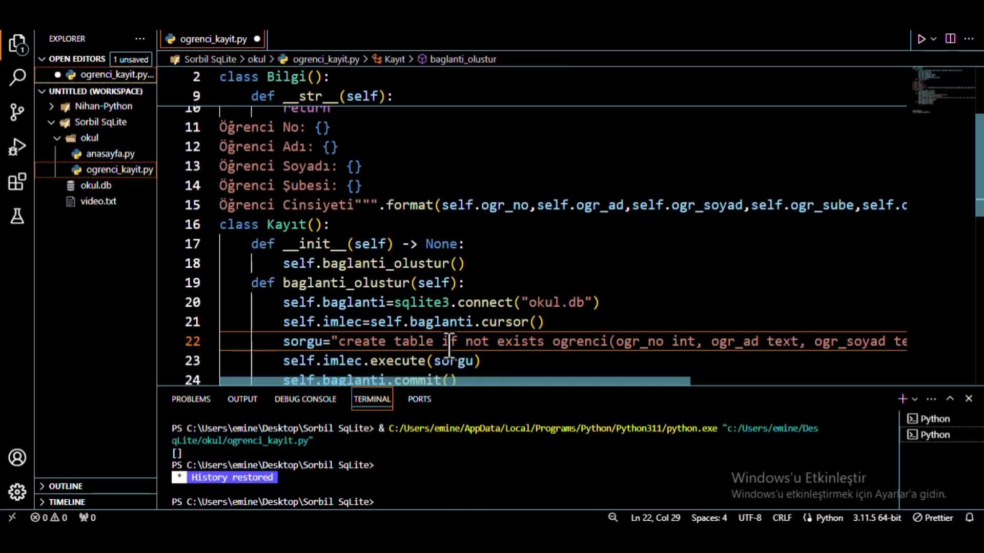
Task: Open terminal launch profile dropdown
Action: point(915,399)
